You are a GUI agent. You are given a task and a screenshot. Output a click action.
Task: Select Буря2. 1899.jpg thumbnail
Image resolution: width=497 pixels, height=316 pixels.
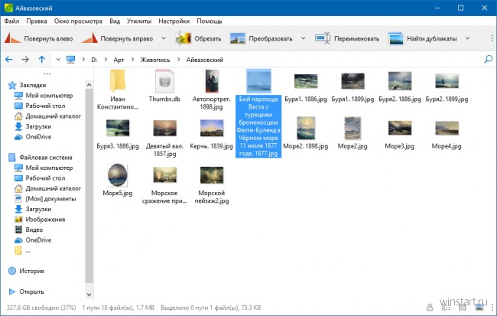coord(447,82)
